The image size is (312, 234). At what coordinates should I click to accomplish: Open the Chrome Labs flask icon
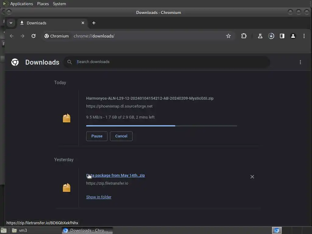(260, 36)
